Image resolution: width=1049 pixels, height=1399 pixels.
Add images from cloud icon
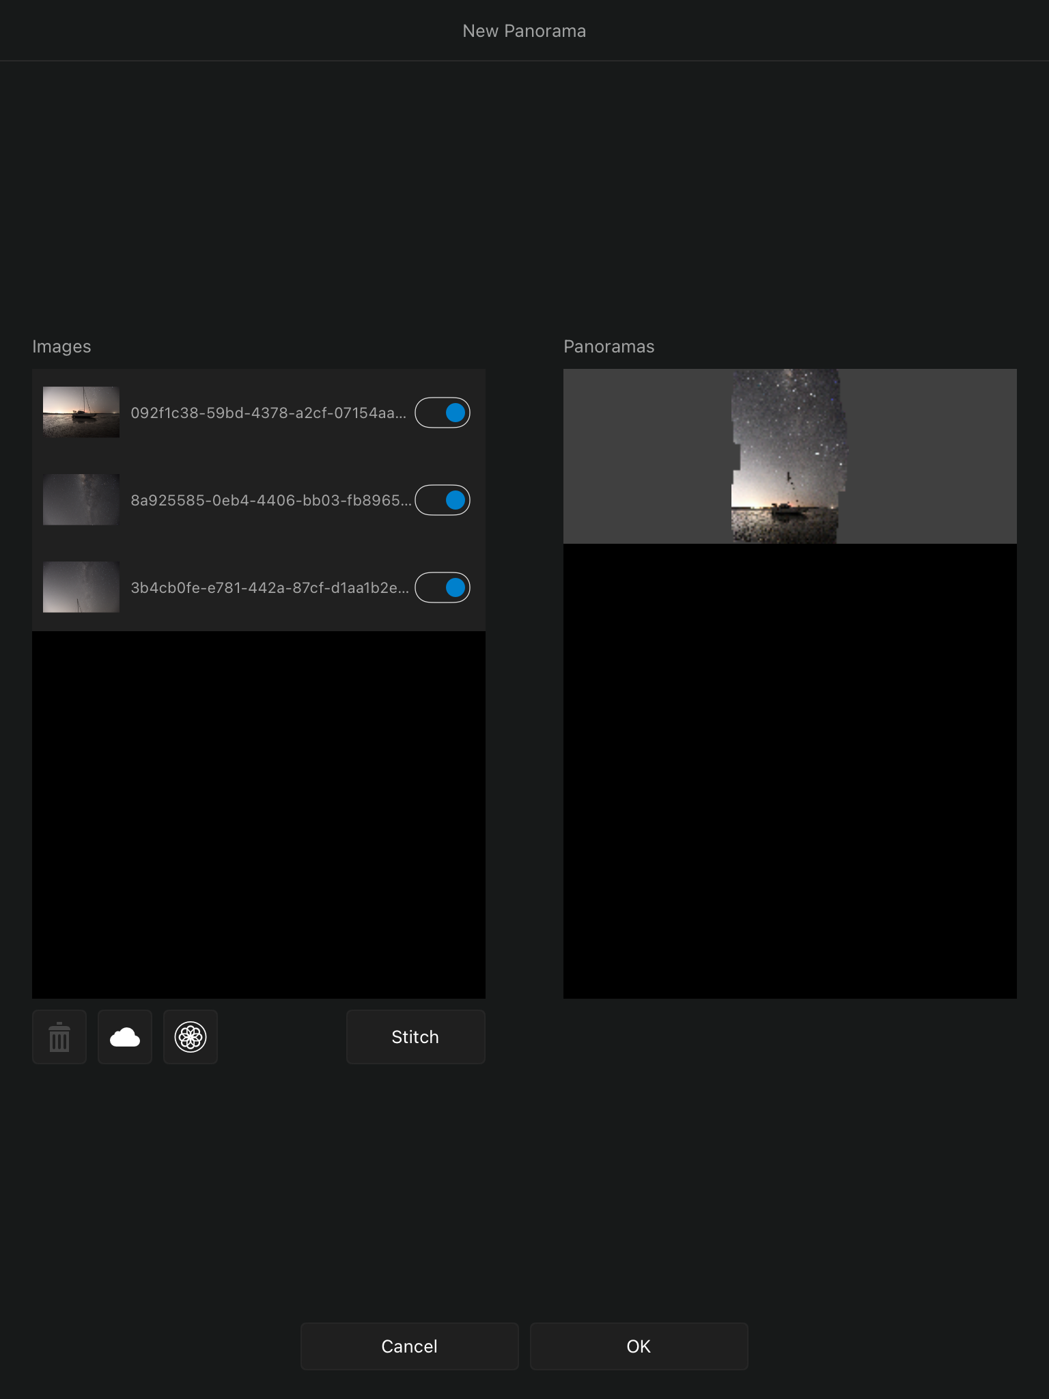(x=125, y=1037)
